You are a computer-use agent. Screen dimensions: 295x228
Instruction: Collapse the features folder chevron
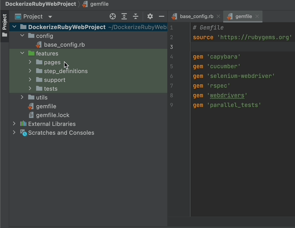[22, 53]
